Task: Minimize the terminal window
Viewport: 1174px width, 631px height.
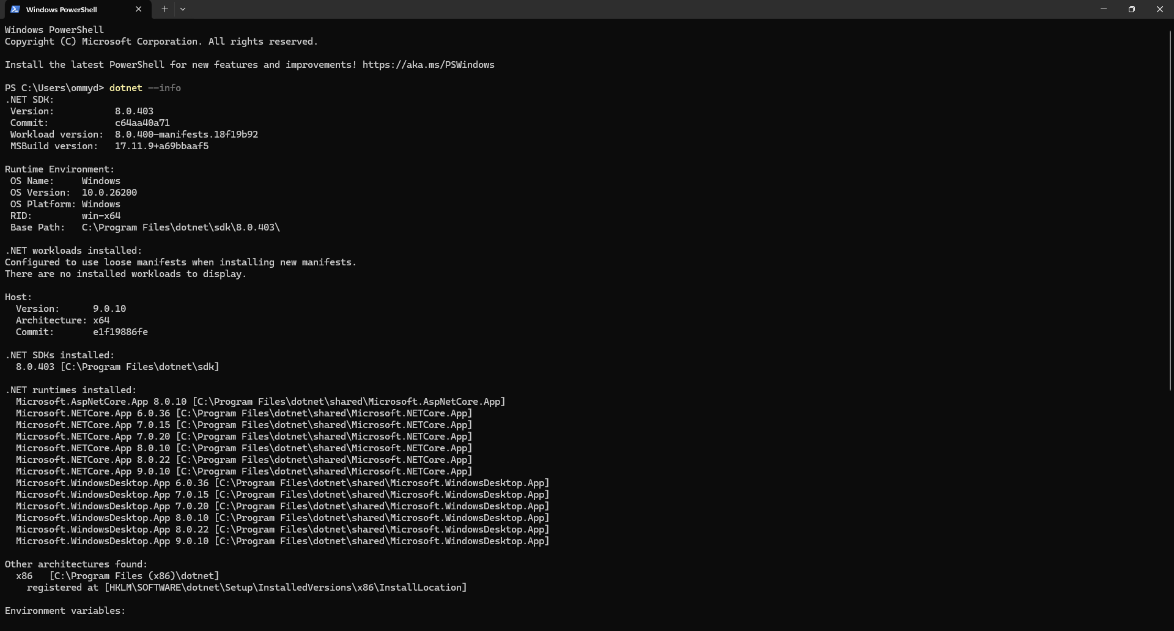Action: (1104, 9)
